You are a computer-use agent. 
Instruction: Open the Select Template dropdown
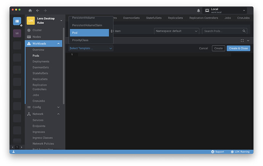(91, 49)
